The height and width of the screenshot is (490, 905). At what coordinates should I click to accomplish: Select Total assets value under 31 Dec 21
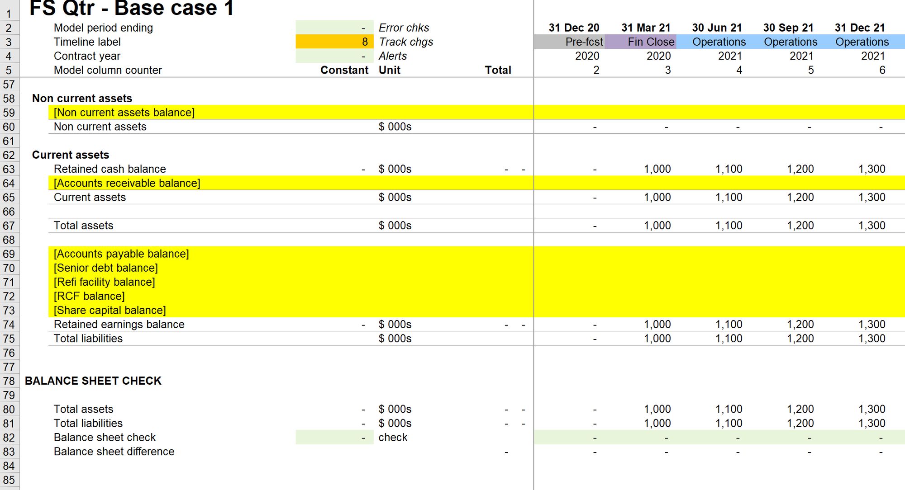(872, 226)
